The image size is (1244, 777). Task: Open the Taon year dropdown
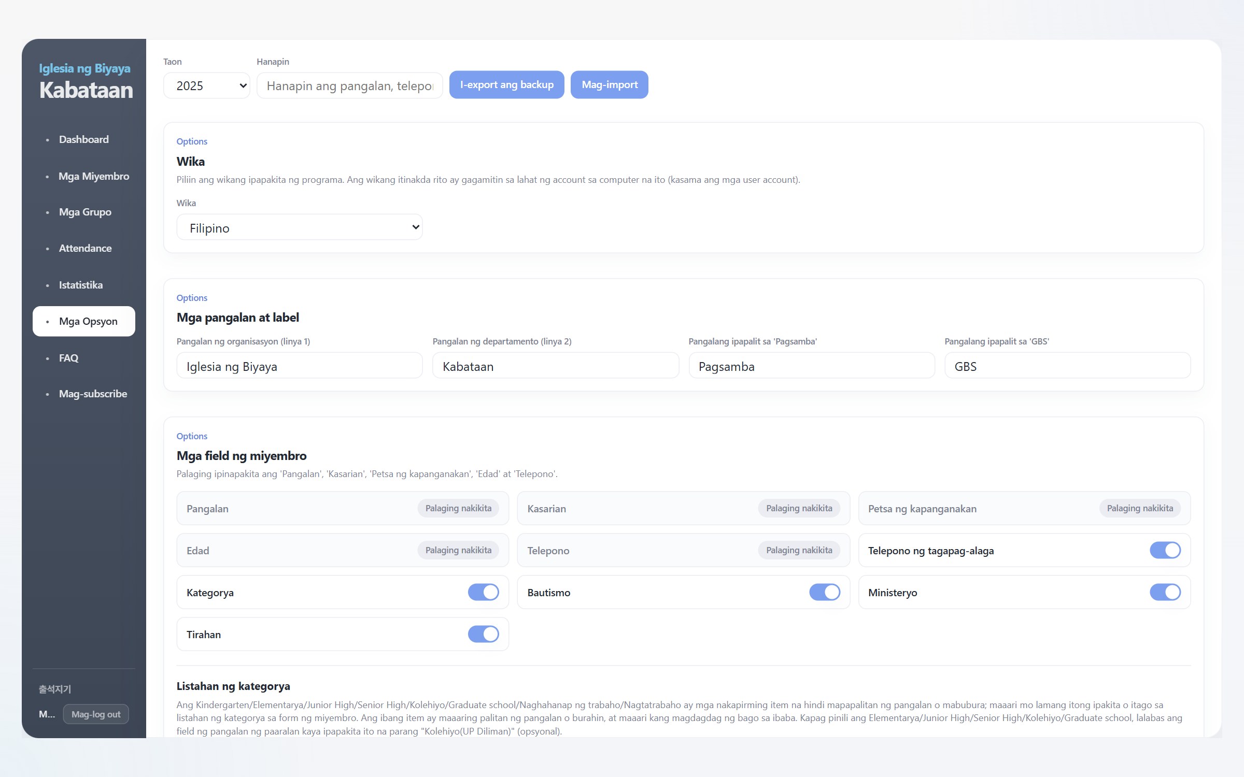pos(207,85)
